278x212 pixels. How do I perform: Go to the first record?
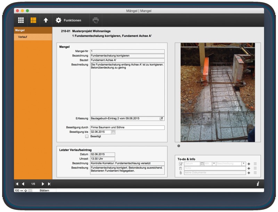pos(17,184)
